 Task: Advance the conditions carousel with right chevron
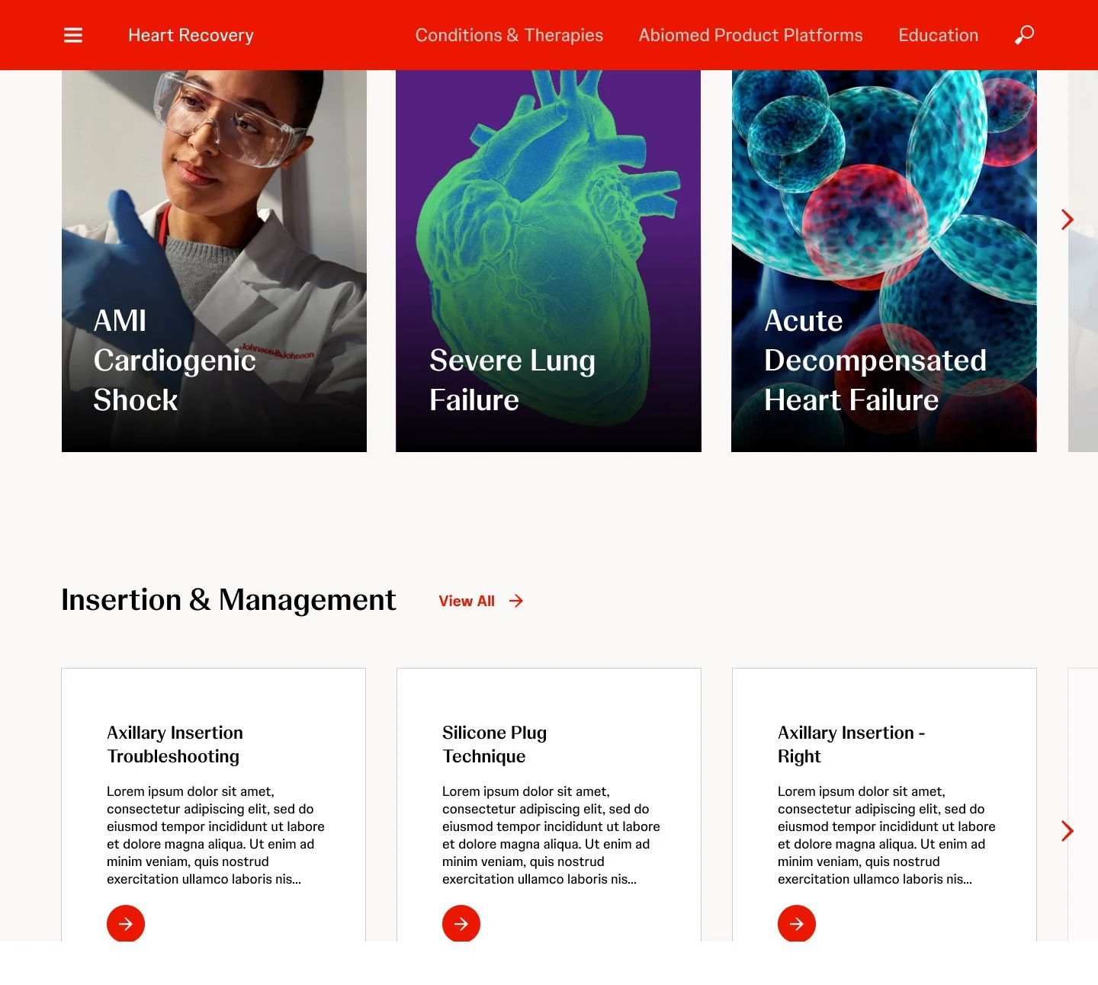[1067, 220]
